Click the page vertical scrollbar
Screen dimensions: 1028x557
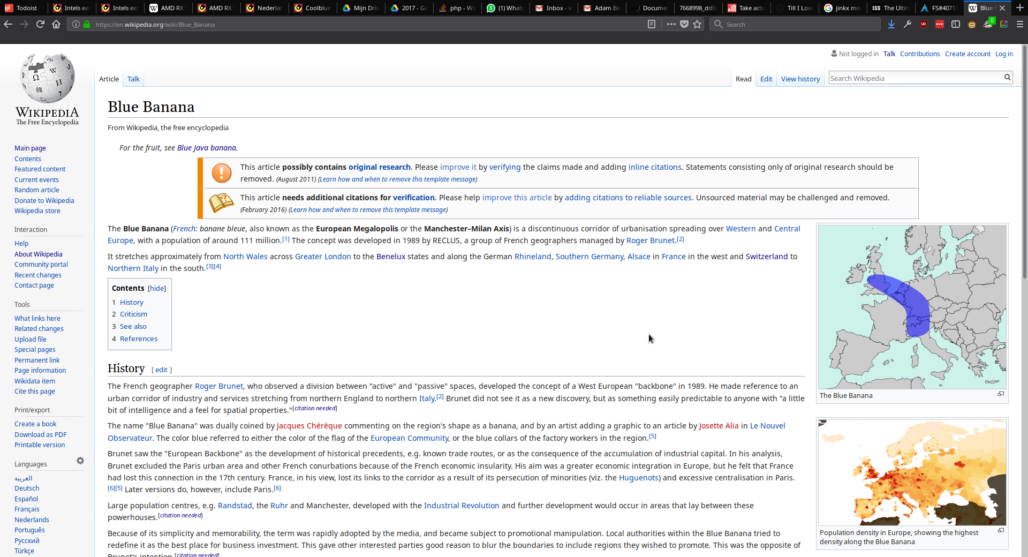(1024, 268)
